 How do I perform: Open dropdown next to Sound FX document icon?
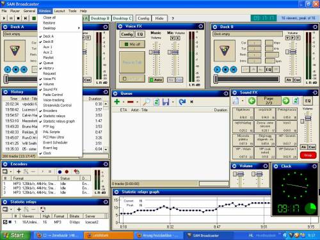click(243, 100)
